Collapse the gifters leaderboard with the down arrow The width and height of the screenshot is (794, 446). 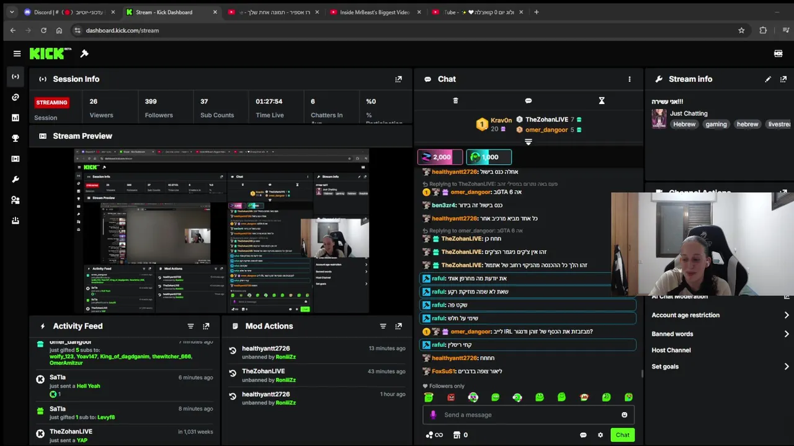[x=529, y=142]
